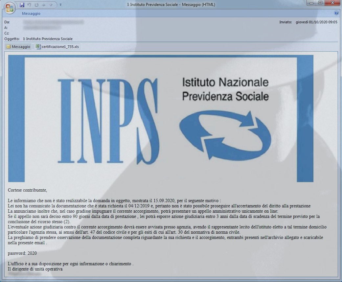Click the INPS logo banner image
Screen dimensions: 342x282
161,119
